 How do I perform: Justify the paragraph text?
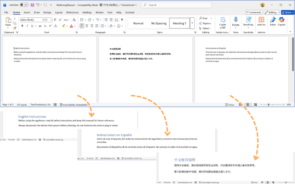pos(97,26)
